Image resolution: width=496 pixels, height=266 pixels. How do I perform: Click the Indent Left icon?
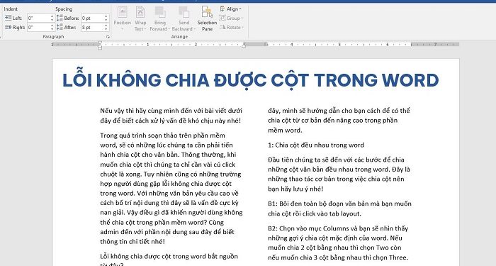(8, 18)
